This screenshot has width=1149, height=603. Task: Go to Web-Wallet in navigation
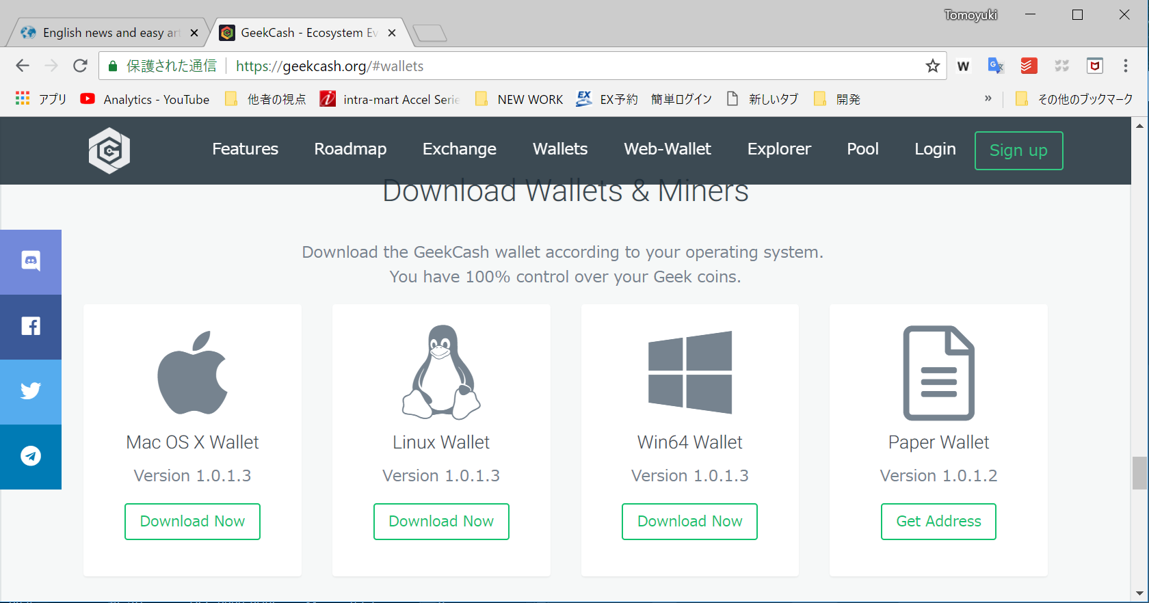pos(667,149)
